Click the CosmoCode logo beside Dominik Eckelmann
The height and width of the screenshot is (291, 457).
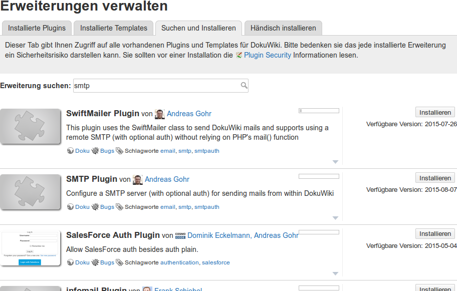coord(180,235)
